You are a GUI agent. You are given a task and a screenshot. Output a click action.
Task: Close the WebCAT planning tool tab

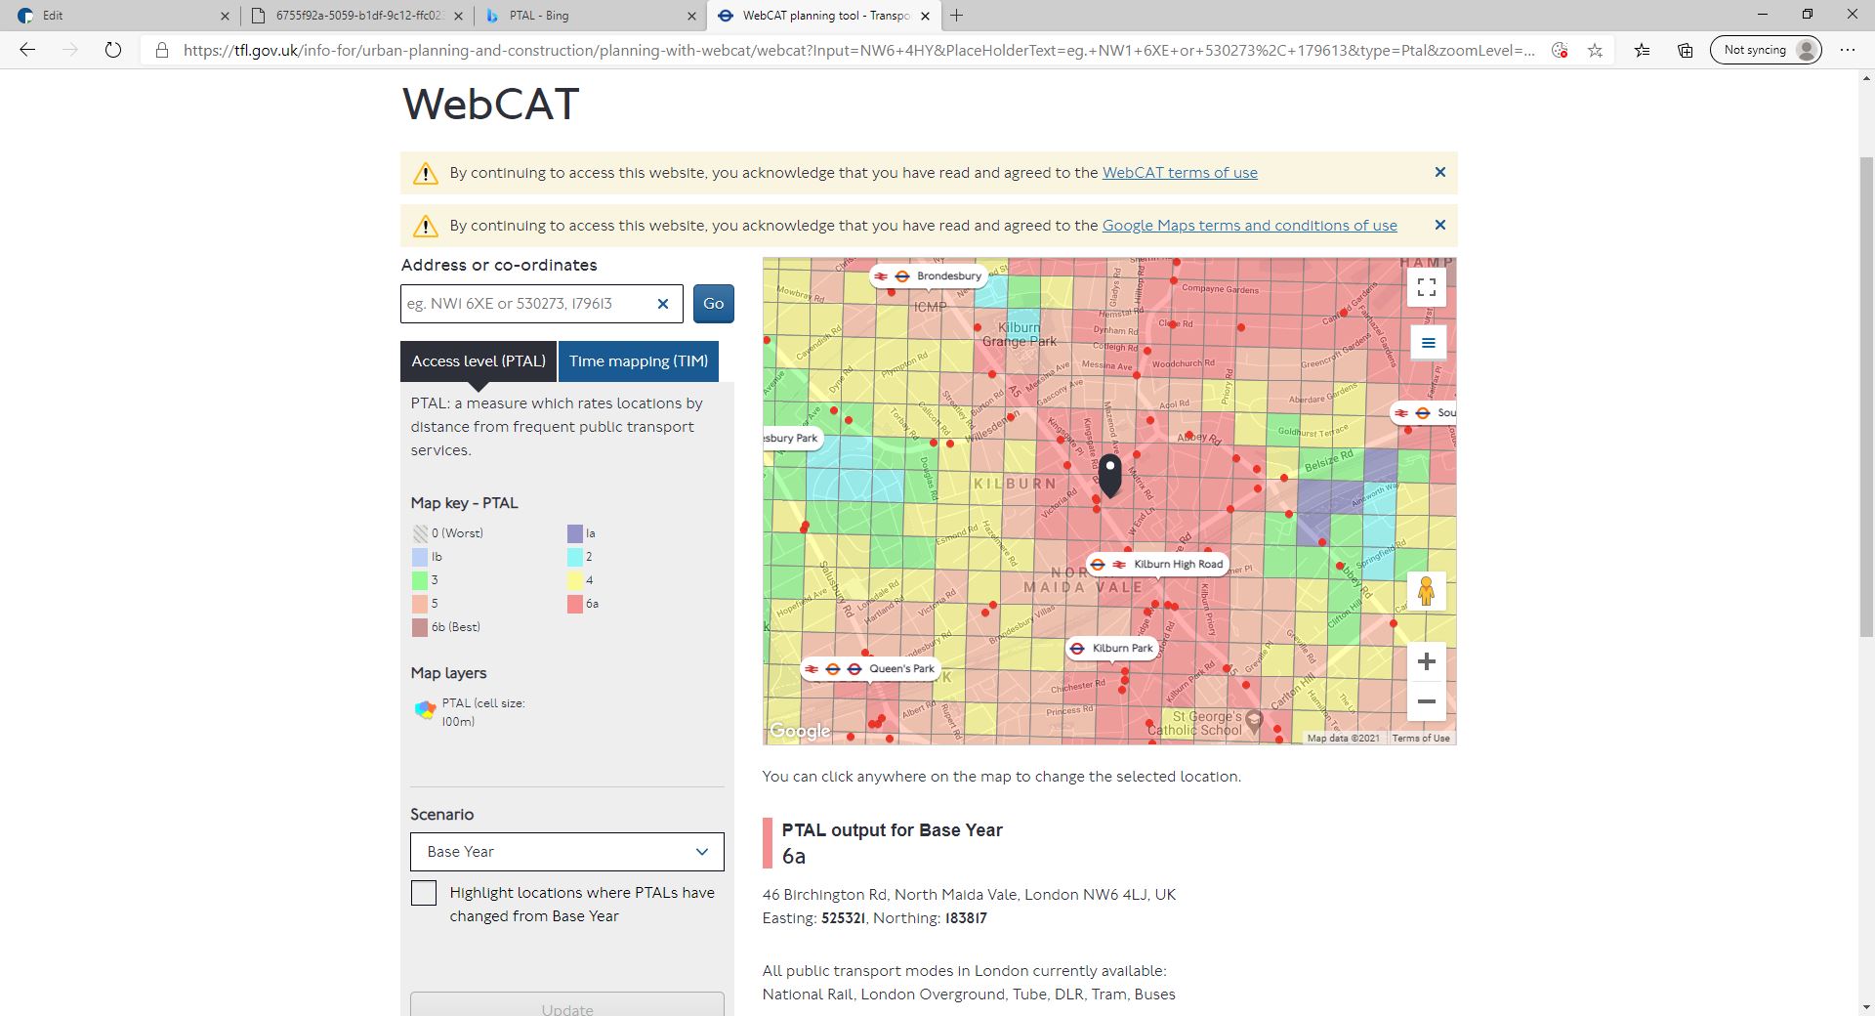[x=925, y=16]
